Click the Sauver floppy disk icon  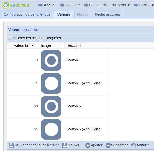click(x=65, y=145)
